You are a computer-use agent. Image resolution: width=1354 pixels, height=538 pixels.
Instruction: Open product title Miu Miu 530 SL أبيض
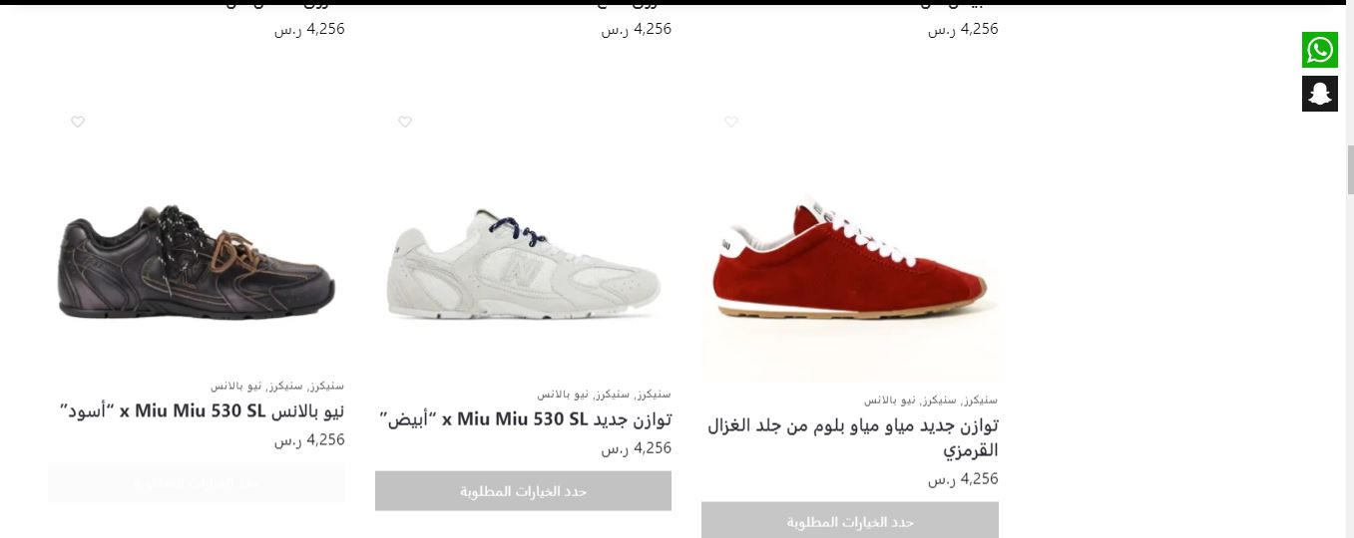[x=526, y=419]
